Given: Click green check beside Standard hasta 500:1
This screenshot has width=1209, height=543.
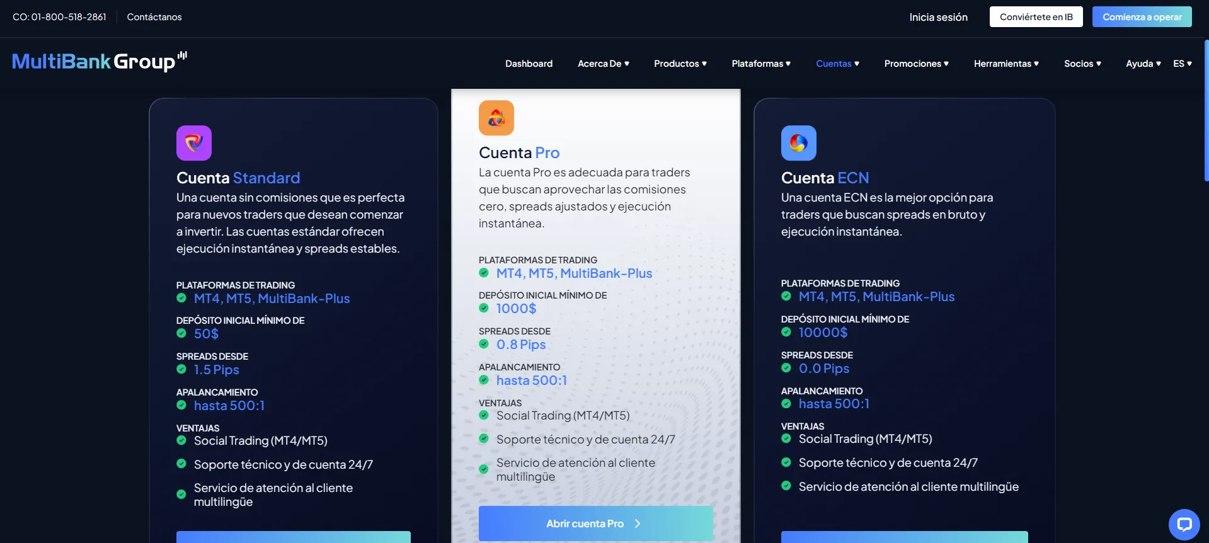Looking at the screenshot, I should [x=181, y=405].
